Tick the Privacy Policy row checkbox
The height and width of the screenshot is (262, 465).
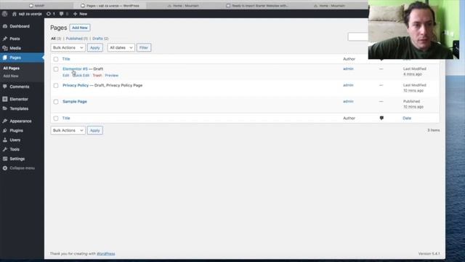56,86
